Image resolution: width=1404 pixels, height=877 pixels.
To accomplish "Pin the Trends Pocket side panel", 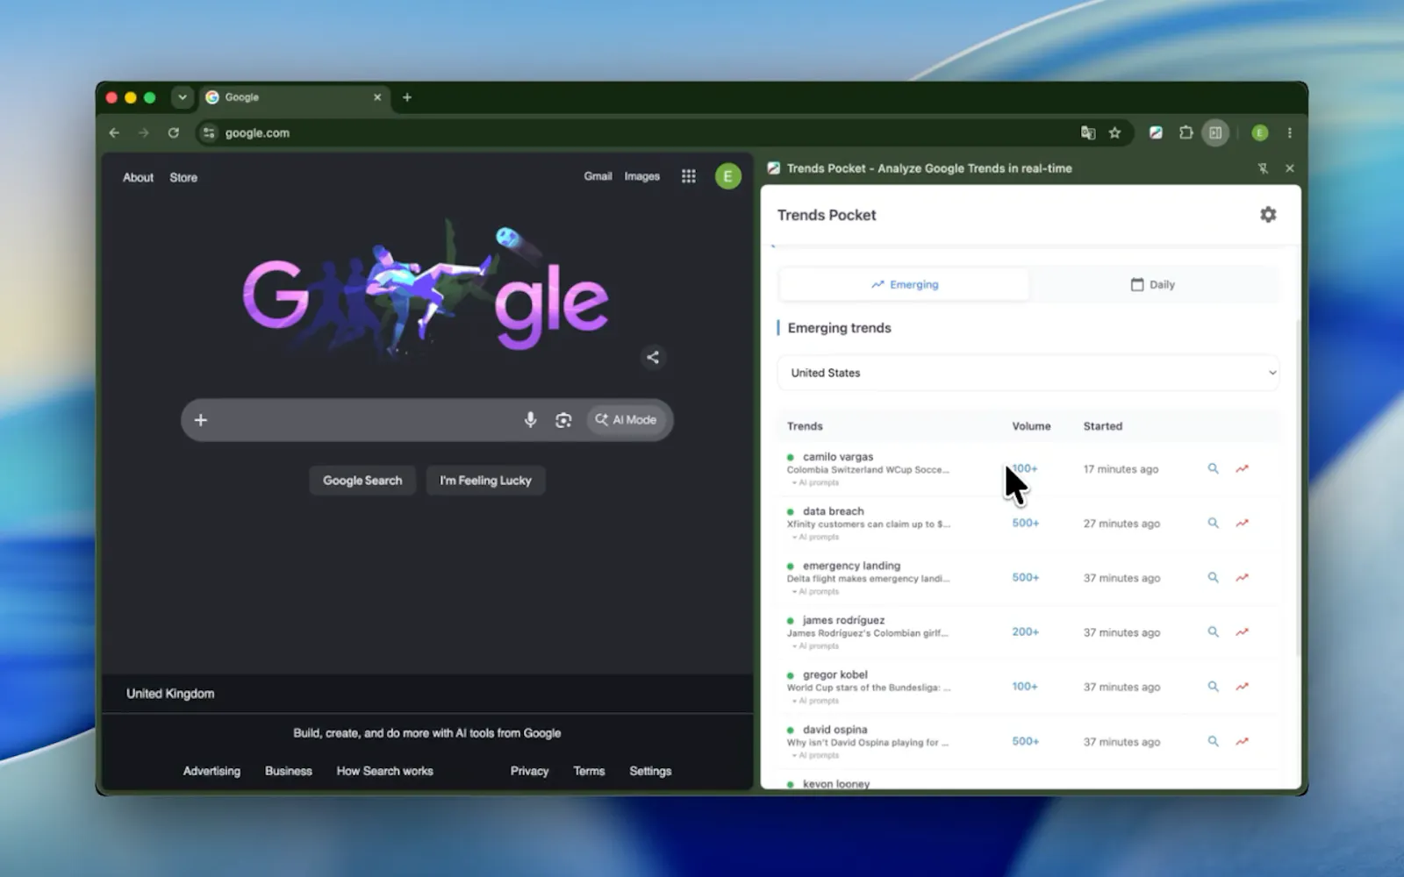I will pyautogui.click(x=1263, y=168).
